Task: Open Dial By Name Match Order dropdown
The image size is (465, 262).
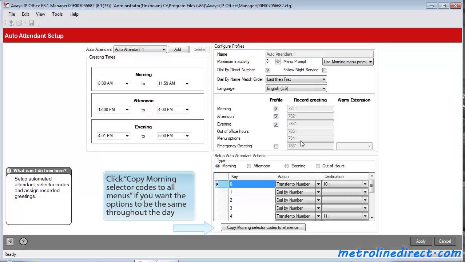Action: [296, 79]
